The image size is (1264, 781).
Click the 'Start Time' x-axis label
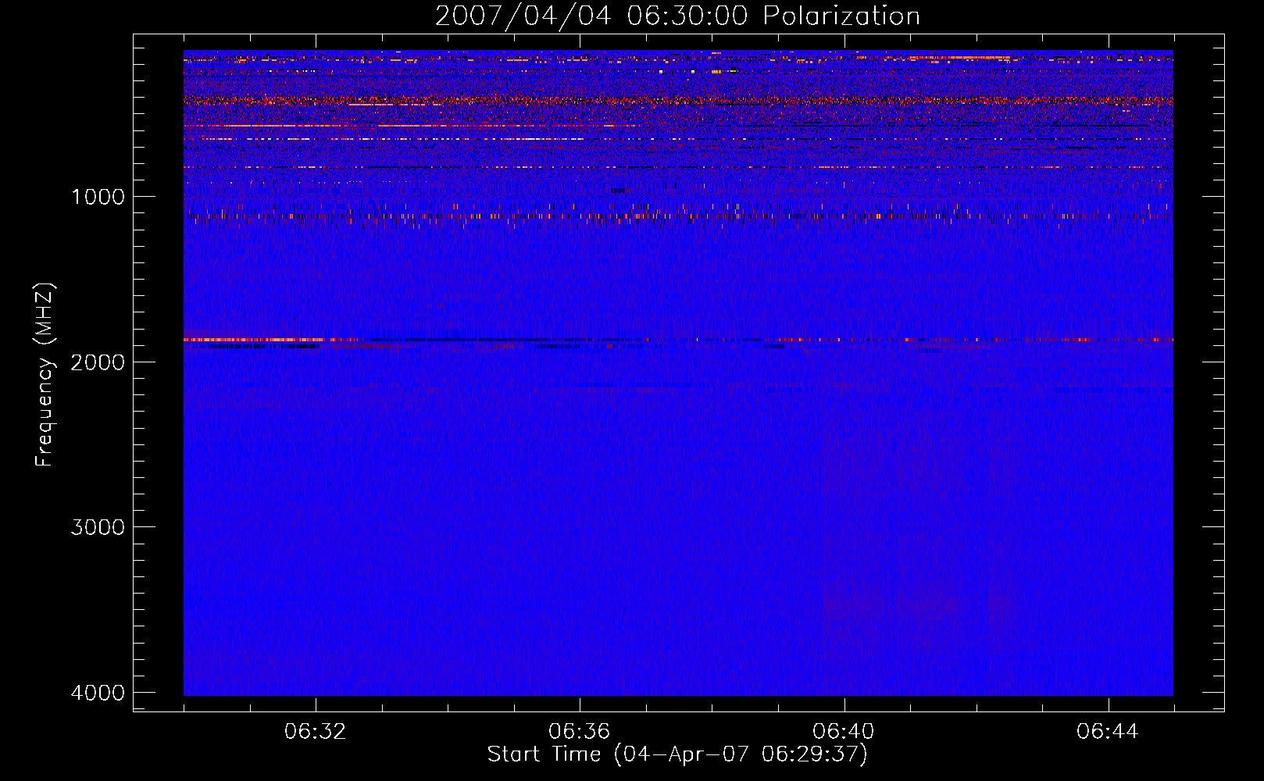pos(677,754)
